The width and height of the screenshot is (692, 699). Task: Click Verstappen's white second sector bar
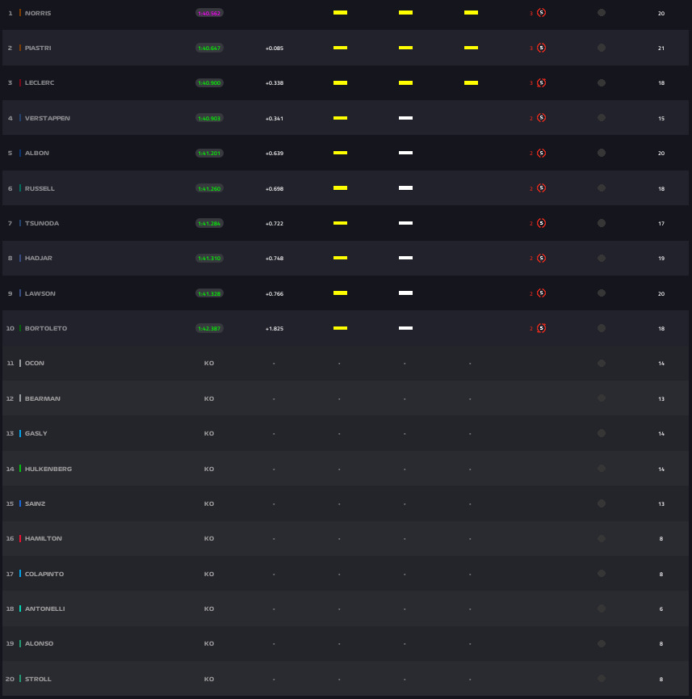coord(405,118)
